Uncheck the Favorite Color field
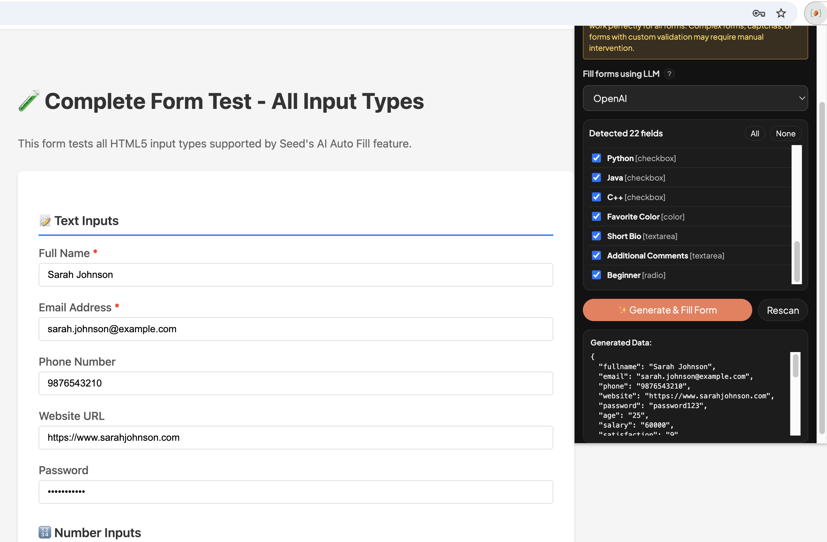 (596, 216)
